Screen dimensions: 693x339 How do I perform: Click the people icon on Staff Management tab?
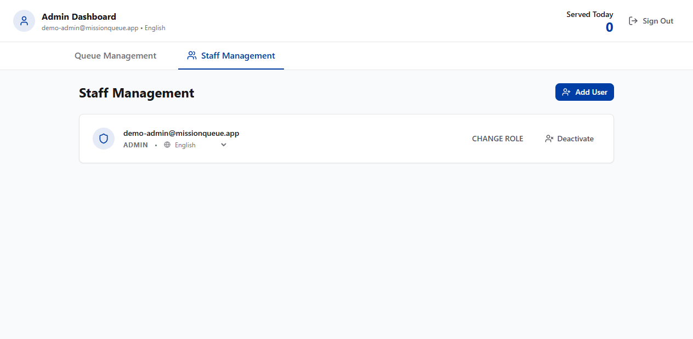pos(192,55)
